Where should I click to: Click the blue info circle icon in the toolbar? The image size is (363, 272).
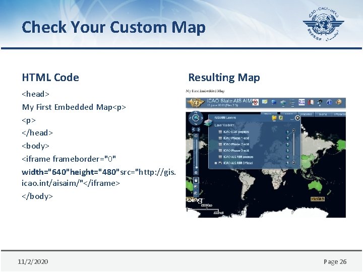pos(329,102)
